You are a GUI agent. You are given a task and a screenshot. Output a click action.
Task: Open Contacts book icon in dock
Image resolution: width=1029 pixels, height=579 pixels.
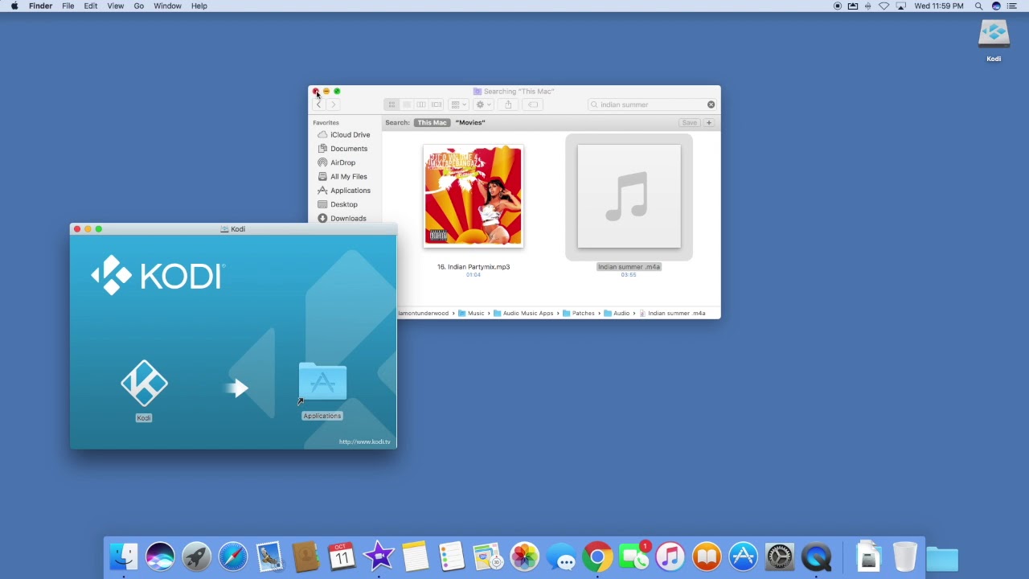tap(305, 556)
